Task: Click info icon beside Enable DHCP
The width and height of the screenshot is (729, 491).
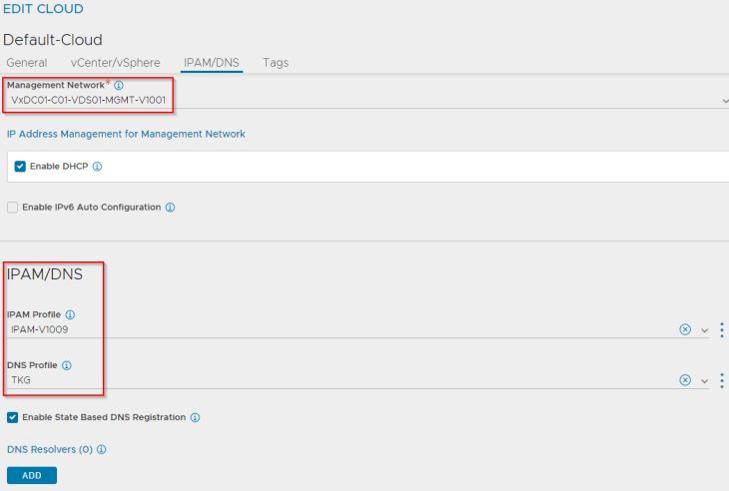Action: click(x=97, y=167)
